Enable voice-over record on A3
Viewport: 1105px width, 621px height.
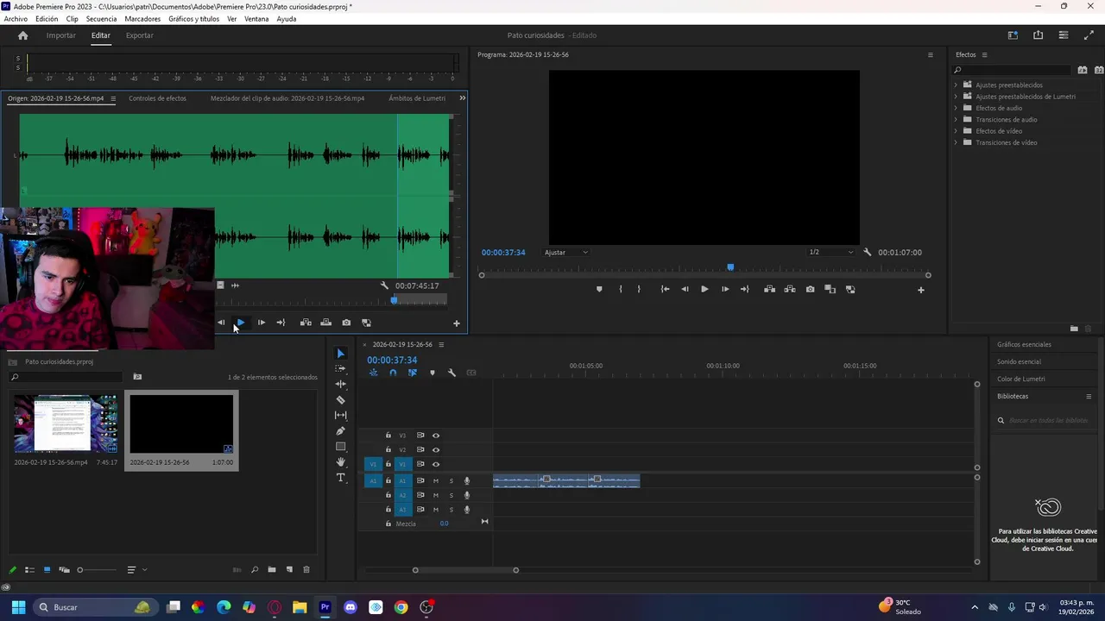[467, 510]
